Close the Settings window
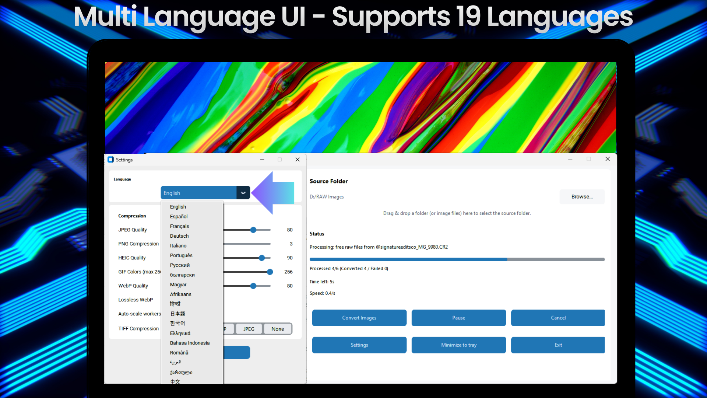707x398 pixels. coord(298,160)
